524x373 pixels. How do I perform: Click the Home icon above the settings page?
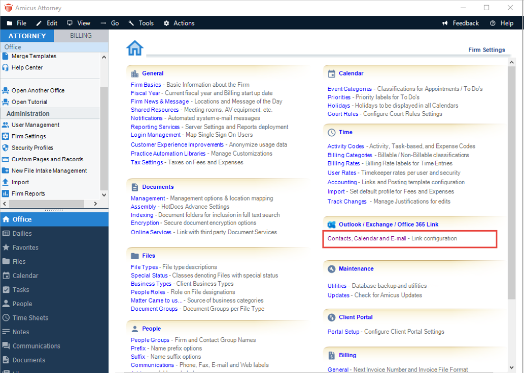point(134,47)
